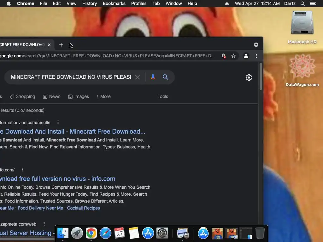Open Chrome's three-dot menu
This screenshot has height=242, width=323.
(256, 56)
